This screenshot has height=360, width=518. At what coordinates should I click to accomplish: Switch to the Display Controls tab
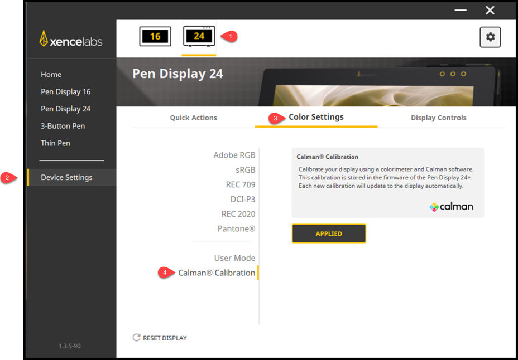click(x=438, y=118)
